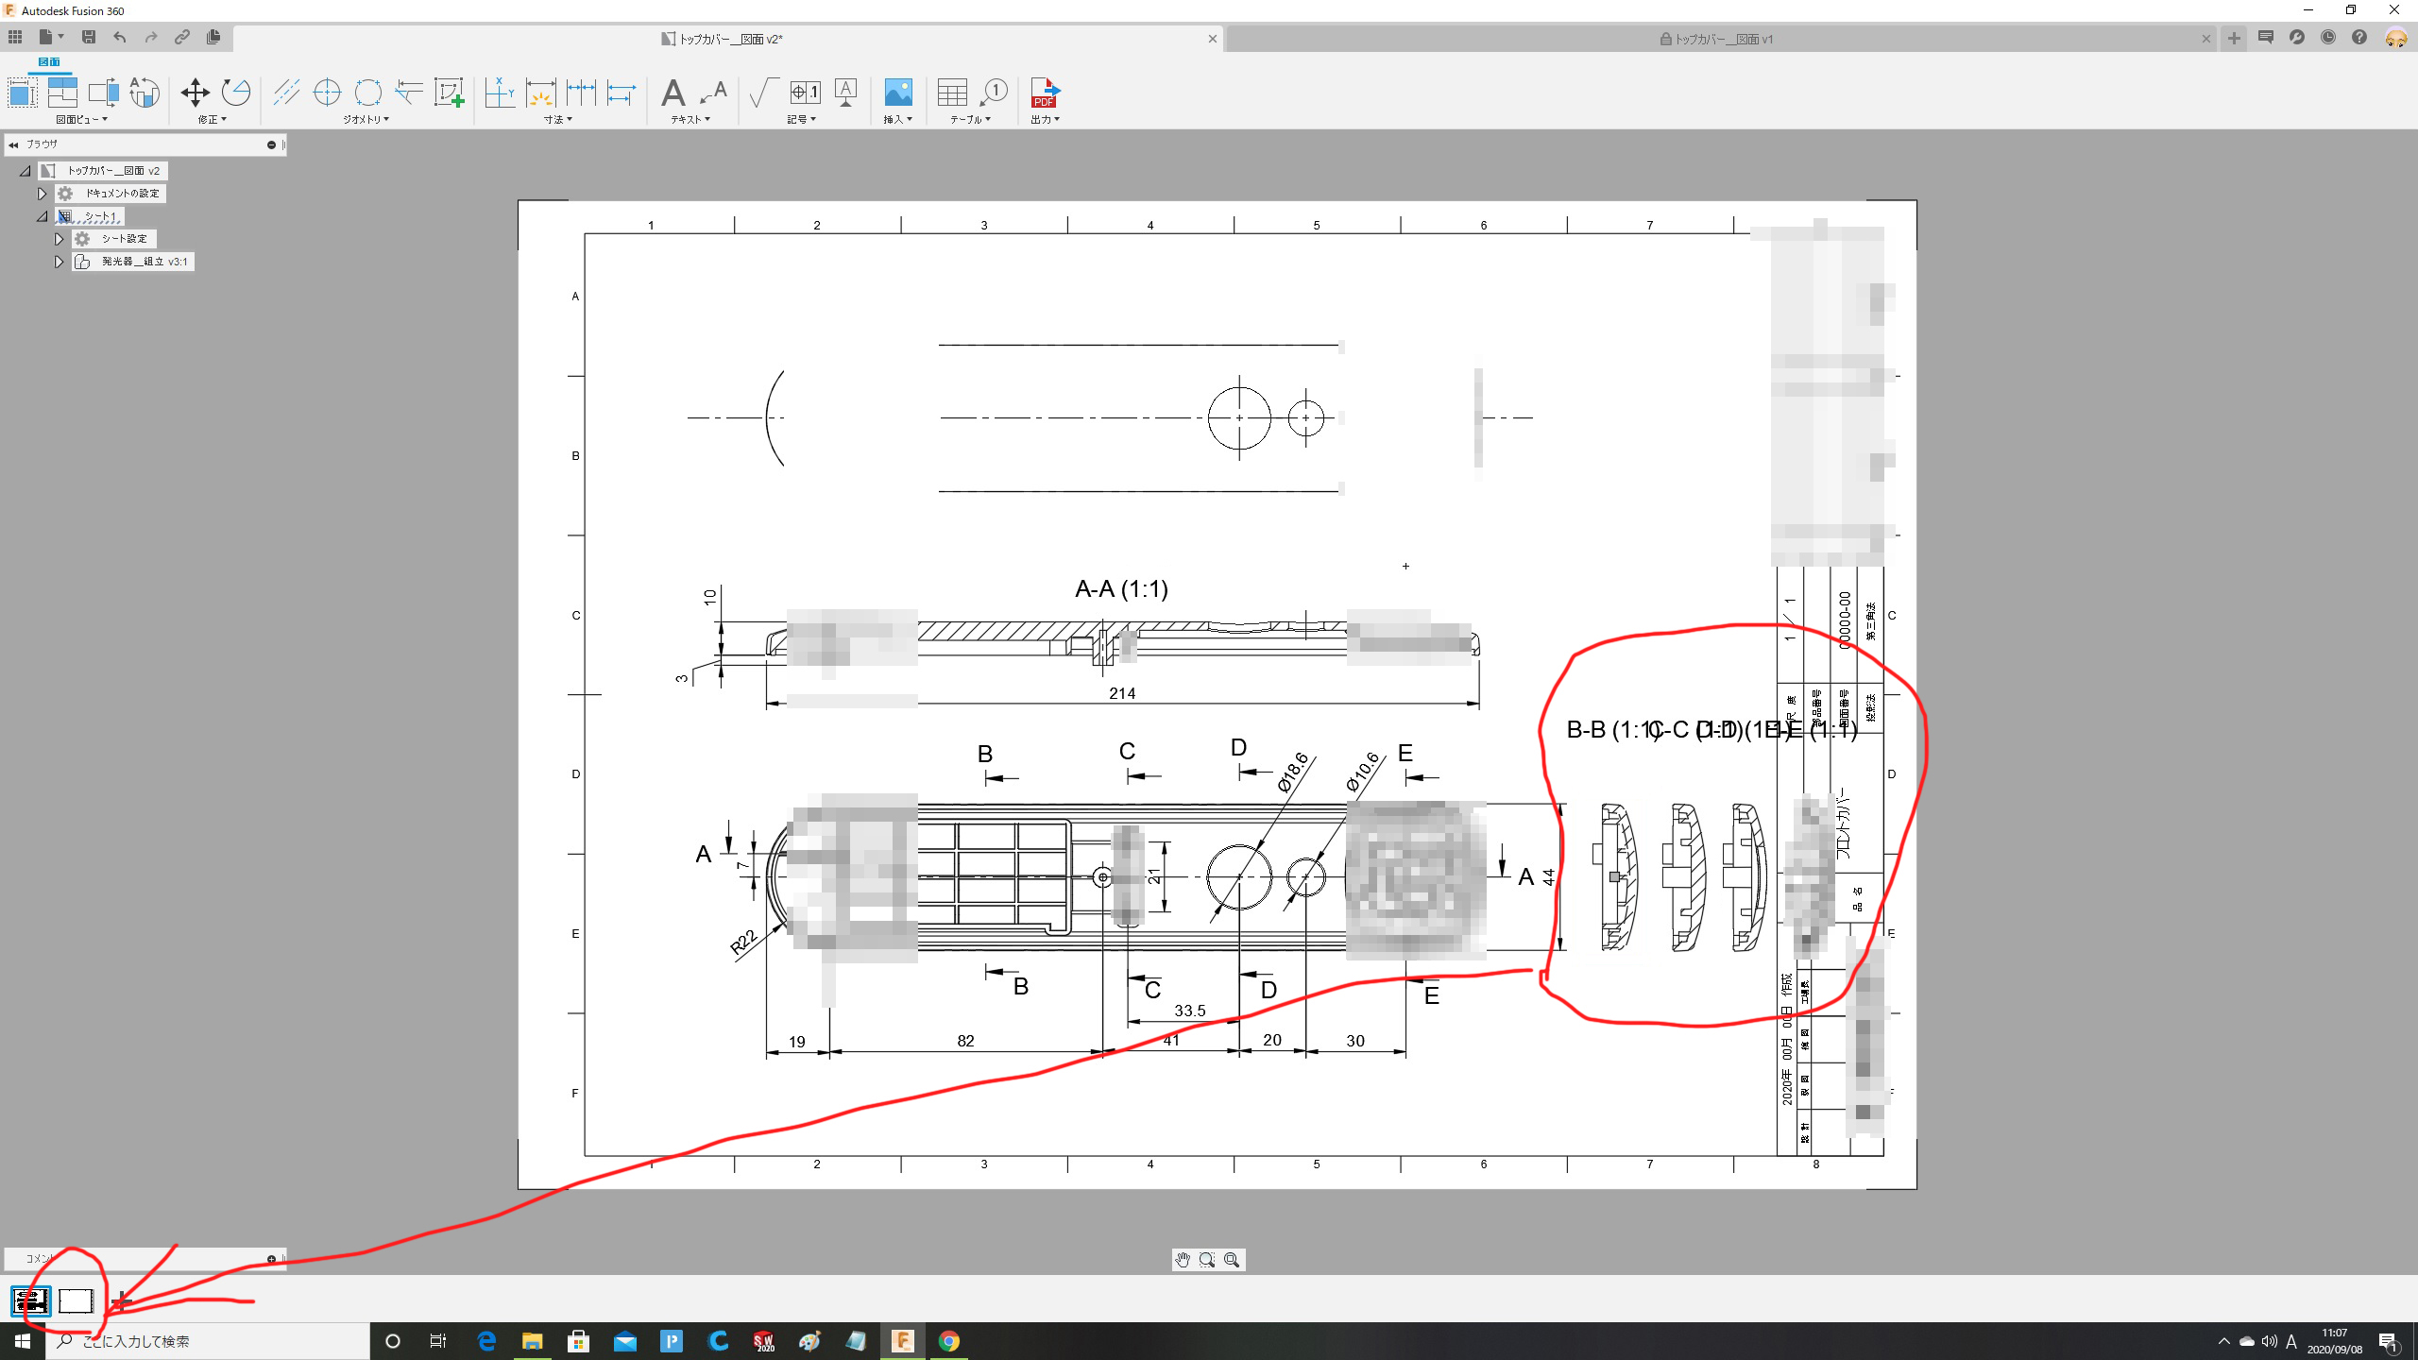Click the Insert Image icon
This screenshot has height=1360, width=2418.
(897, 93)
